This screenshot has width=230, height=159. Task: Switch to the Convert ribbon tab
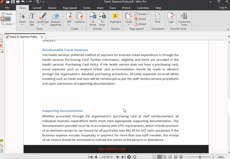pyautogui.click(x=37, y=8)
